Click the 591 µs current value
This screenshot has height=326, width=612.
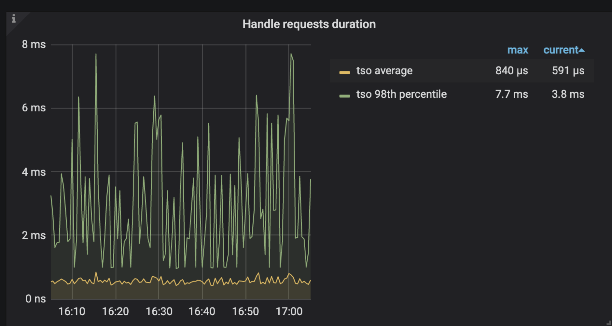pos(568,70)
